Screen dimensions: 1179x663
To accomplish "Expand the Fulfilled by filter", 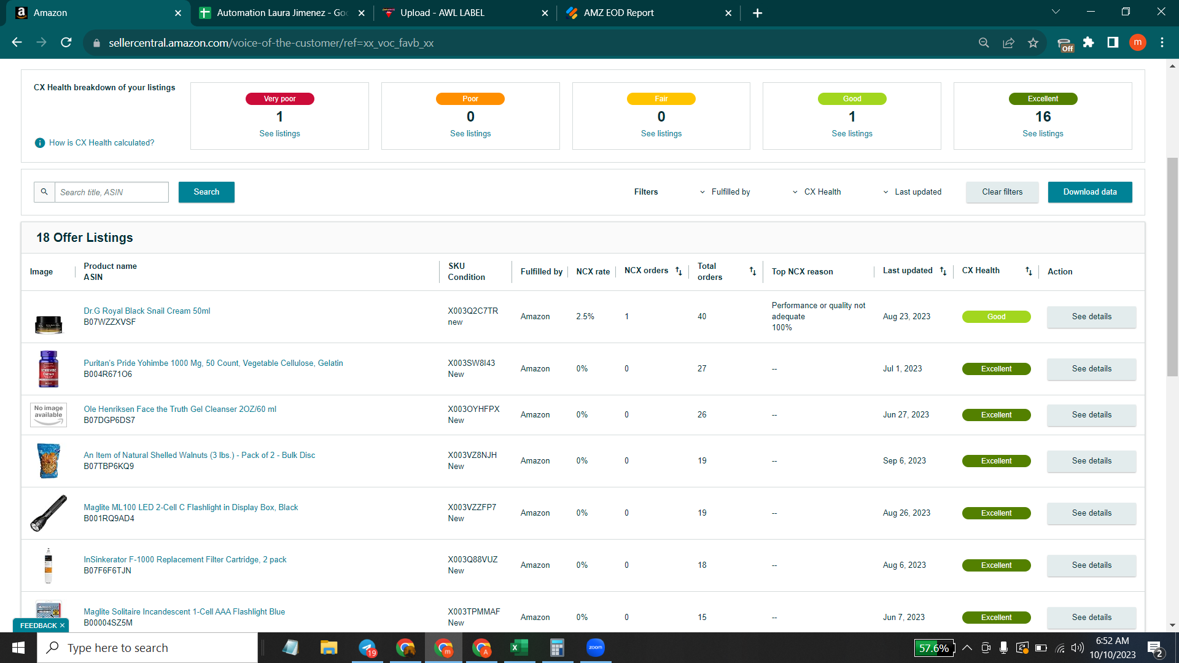I will 725,192.
